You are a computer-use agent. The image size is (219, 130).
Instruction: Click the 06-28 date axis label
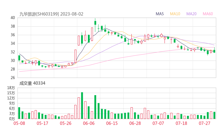pyautogui.click(x=135, y=123)
